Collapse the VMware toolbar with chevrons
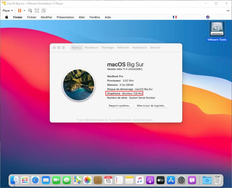This screenshot has height=188, width=232. tap(228, 11)
